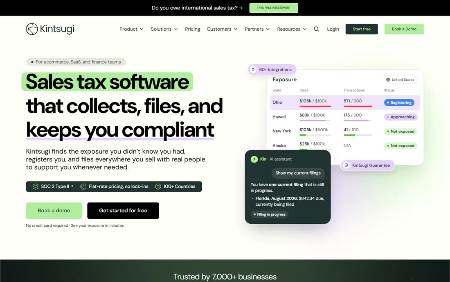Click the 60+ Integrations plug icon

click(x=253, y=70)
